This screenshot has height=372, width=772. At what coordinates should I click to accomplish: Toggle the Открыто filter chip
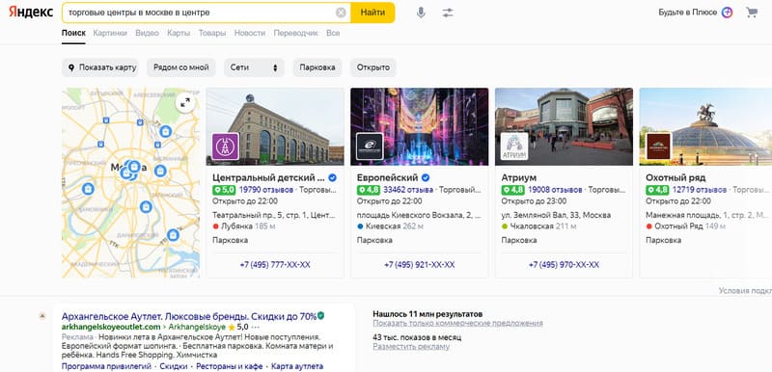[373, 67]
